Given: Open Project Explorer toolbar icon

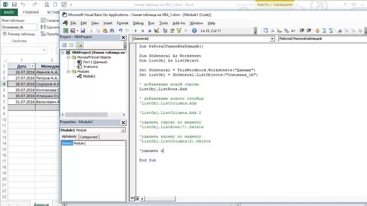Looking at the screenshot, I should [165, 30].
